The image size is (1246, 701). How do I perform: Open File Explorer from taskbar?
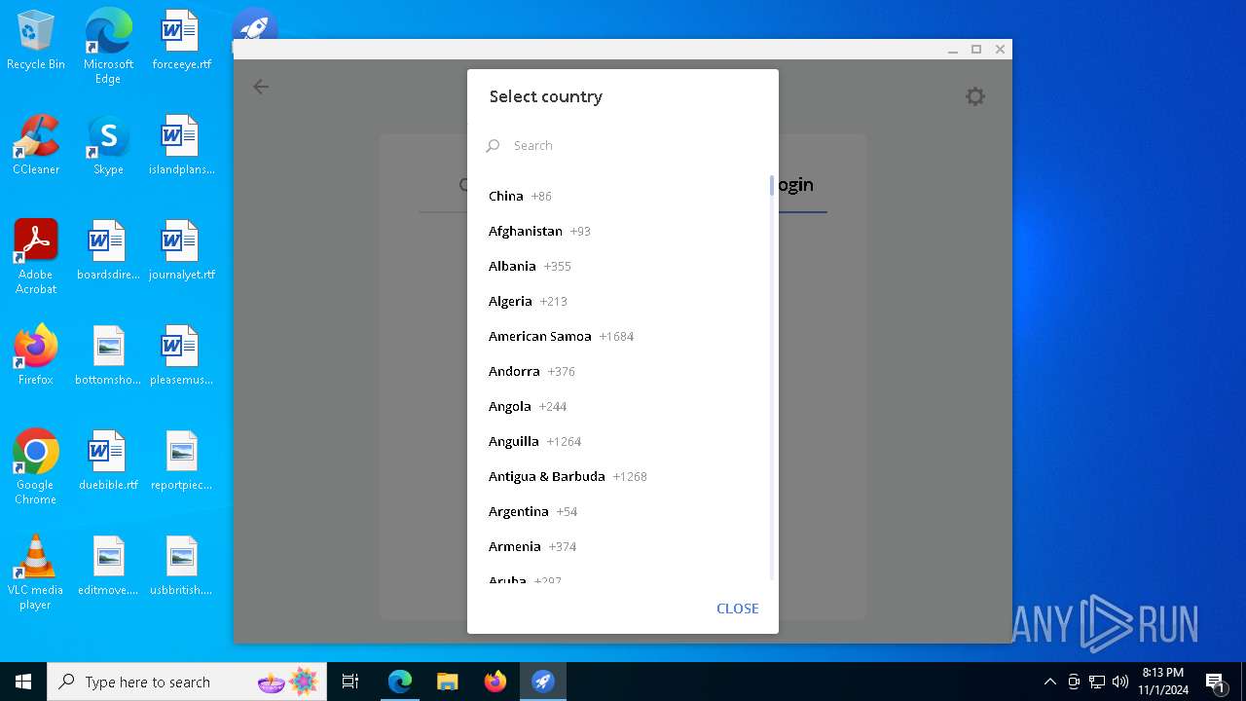pyautogui.click(x=448, y=682)
